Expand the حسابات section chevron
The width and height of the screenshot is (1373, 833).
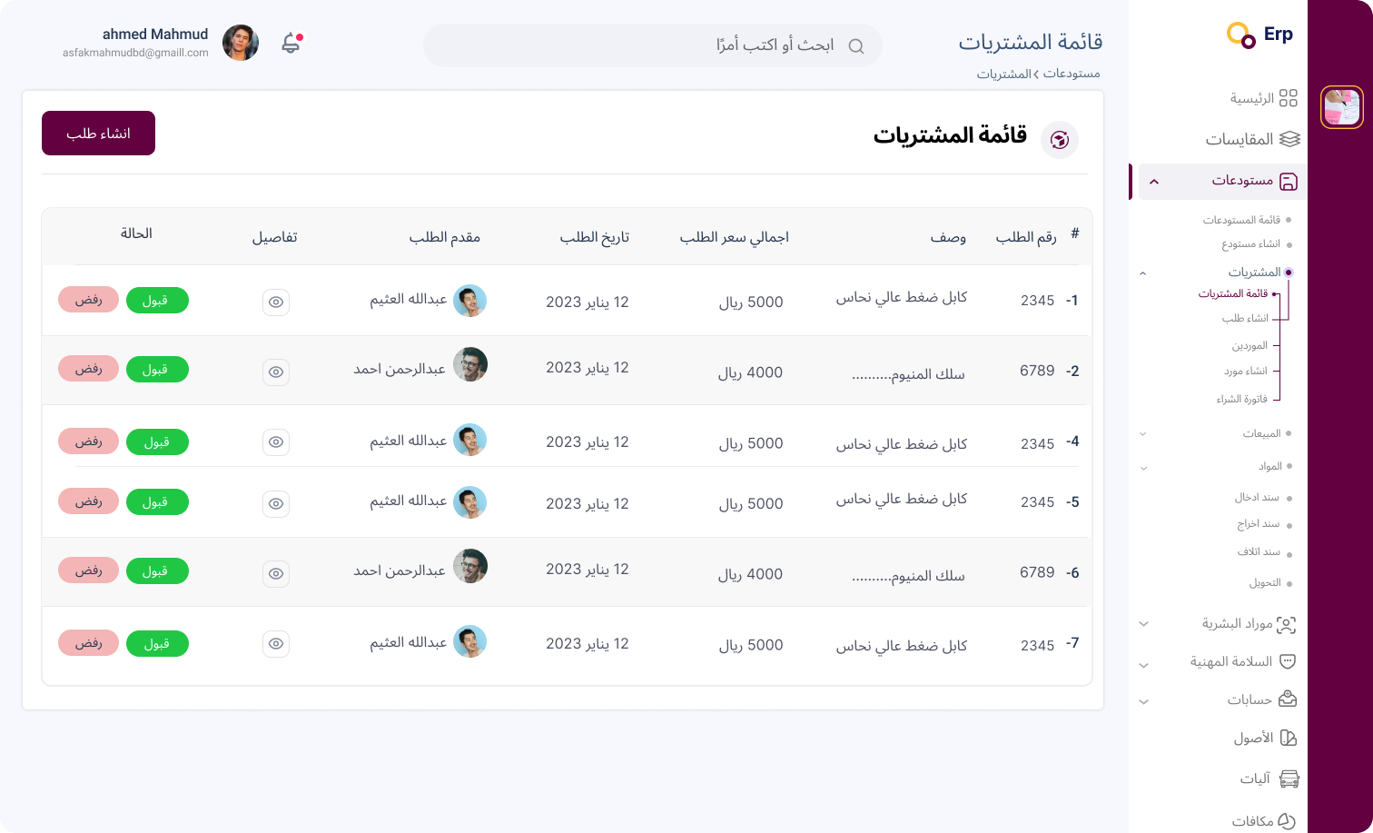click(1144, 701)
